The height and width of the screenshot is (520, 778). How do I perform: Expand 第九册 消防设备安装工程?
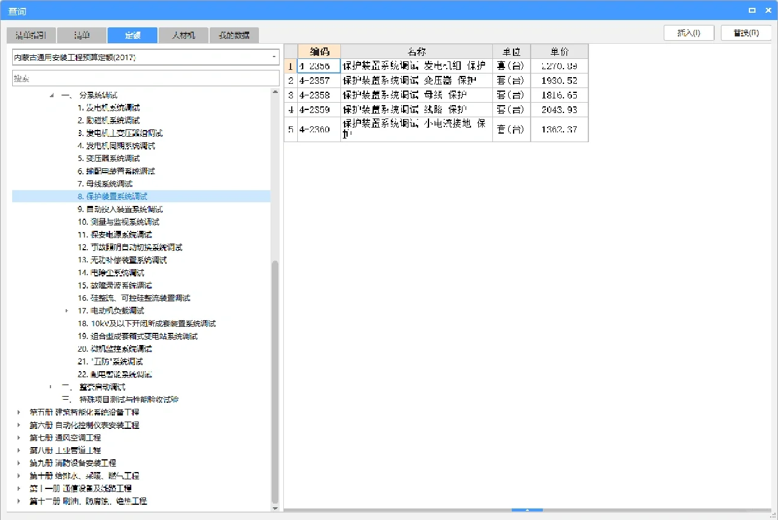pos(18,462)
